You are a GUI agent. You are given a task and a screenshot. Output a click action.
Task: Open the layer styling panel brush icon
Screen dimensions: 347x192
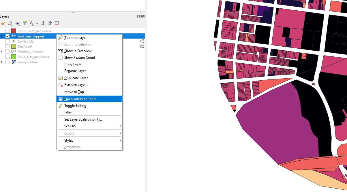(3, 23)
